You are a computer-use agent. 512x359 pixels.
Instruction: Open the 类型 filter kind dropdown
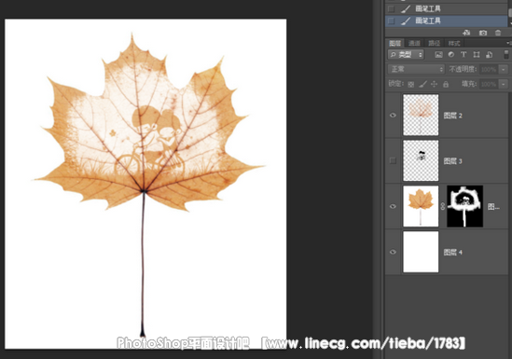406,54
